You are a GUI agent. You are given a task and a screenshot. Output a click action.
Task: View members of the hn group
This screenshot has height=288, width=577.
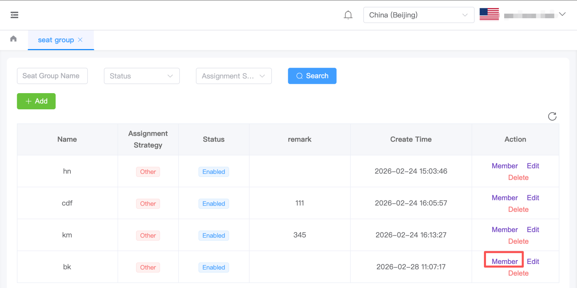pos(505,166)
